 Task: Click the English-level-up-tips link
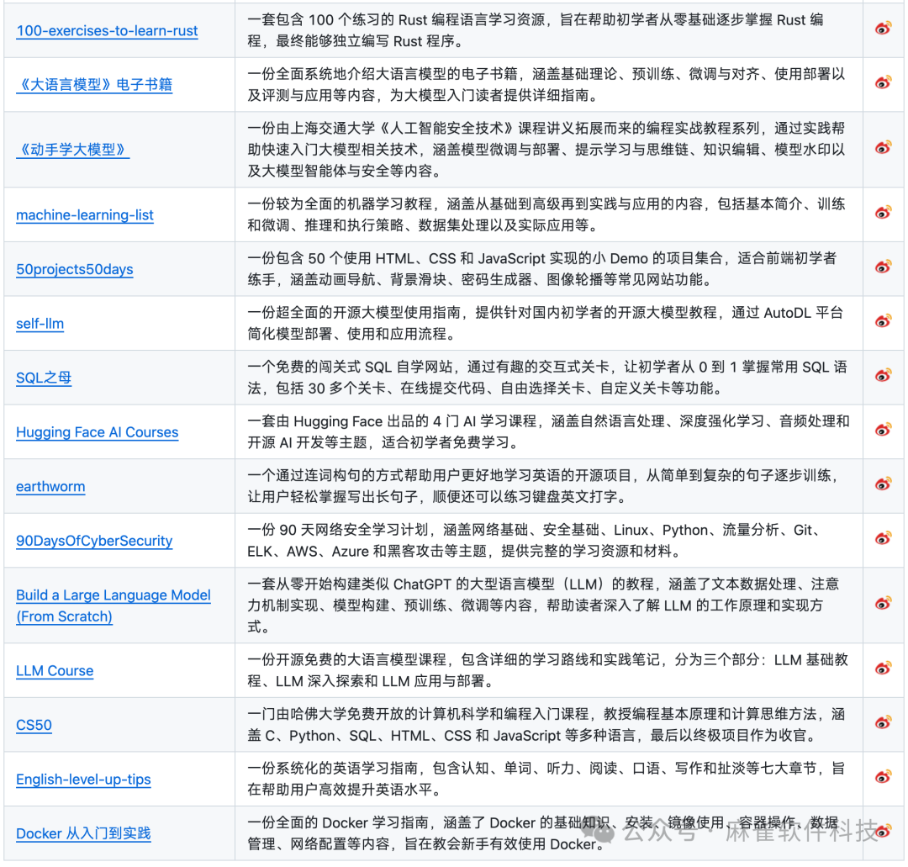click(x=83, y=779)
